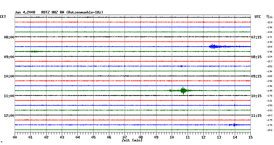Screen dimensions: 274x145
Task: Select the 12:00 CET time label
Action: point(9,116)
